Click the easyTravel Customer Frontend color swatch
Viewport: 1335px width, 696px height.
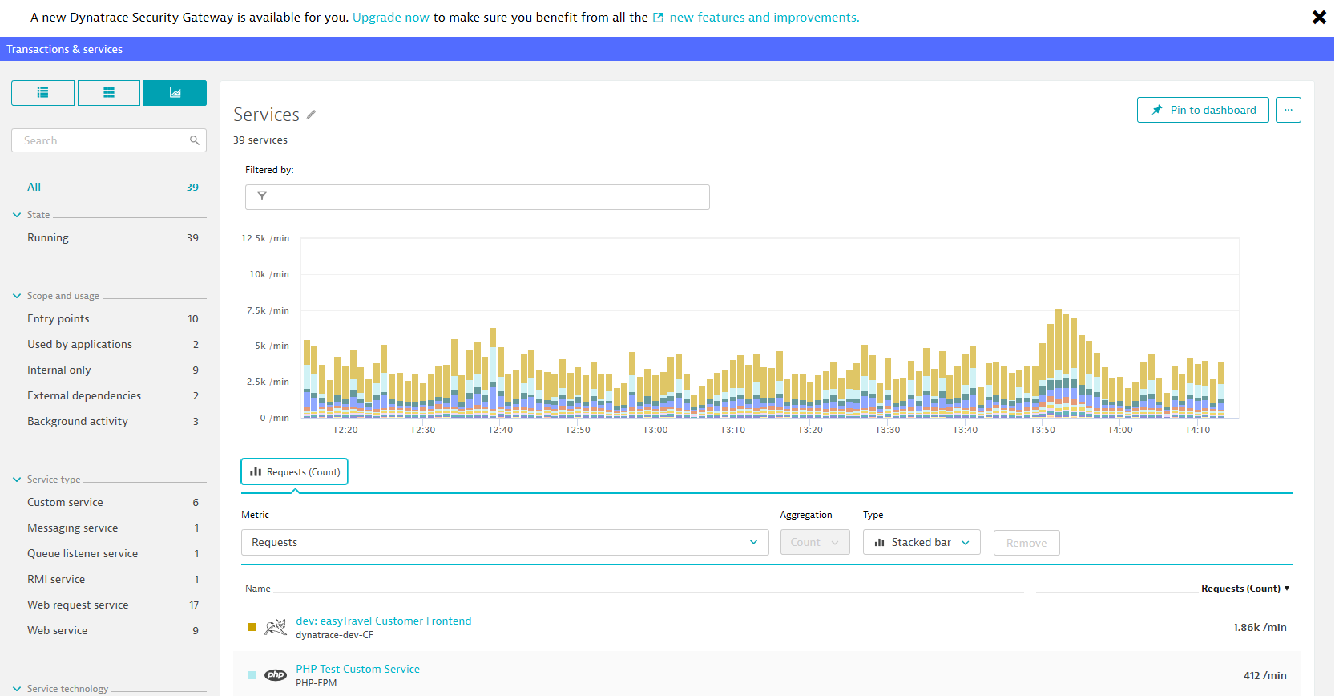click(252, 627)
